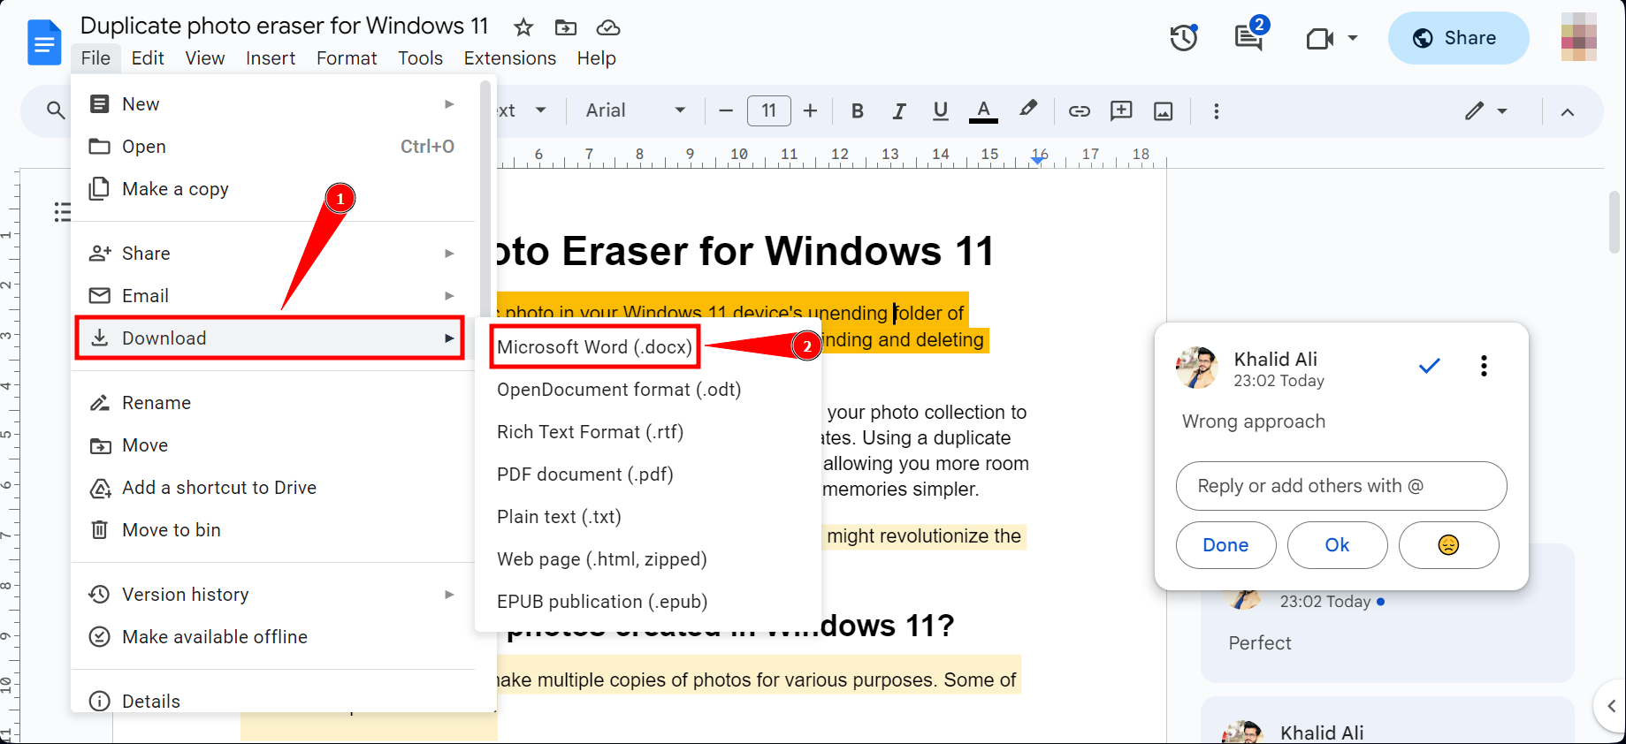Start a video call with camera icon
1626x744 pixels.
point(1319,38)
